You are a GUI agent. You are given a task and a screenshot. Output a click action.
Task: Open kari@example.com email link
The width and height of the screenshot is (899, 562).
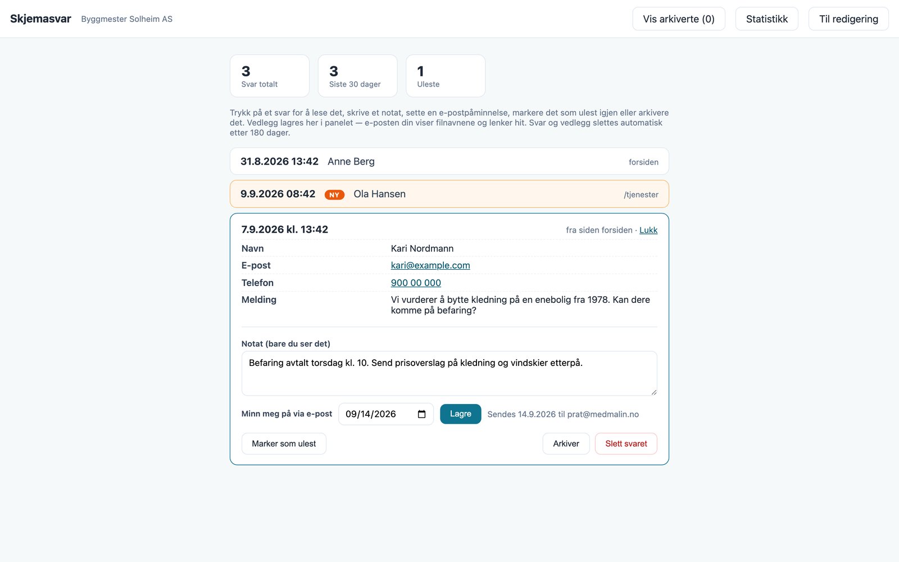click(430, 265)
